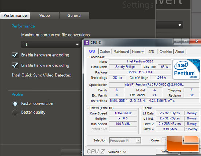
Task: Open the Video settings tab
Action: [x=45, y=15]
